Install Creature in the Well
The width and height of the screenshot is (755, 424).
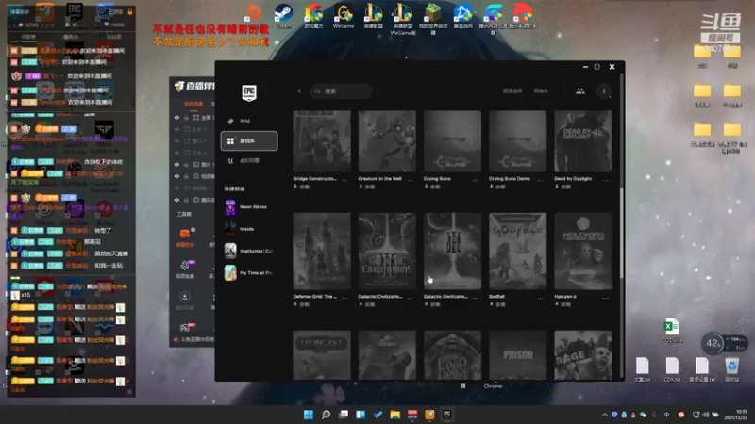[x=367, y=187]
